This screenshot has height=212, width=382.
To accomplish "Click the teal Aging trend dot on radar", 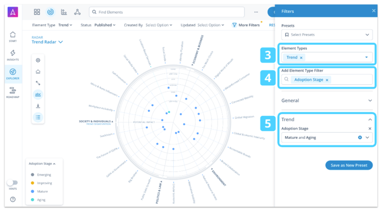I will [169, 112].
